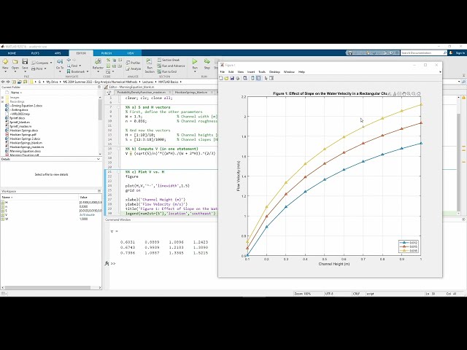
Task: Click the Figure 1 Save toolbar icon
Action: tap(232, 78)
